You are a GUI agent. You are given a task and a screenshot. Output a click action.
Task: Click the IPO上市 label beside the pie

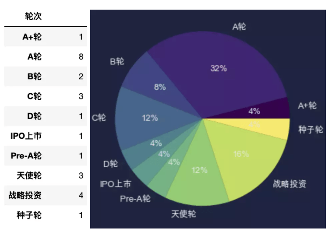[x=115, y=184]
